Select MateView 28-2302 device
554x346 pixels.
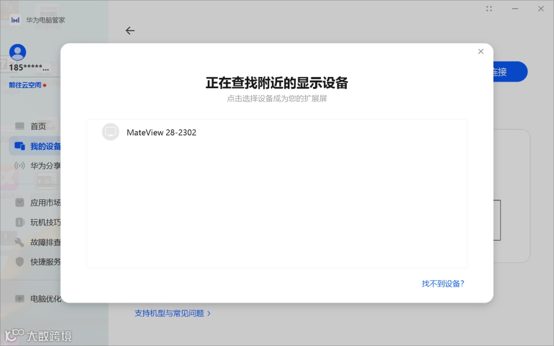click(x=276, y=132)
